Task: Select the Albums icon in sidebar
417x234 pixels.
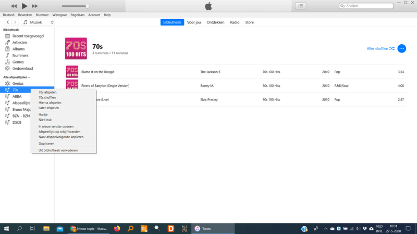Action: pyautogui.click(x=7, y=49)
